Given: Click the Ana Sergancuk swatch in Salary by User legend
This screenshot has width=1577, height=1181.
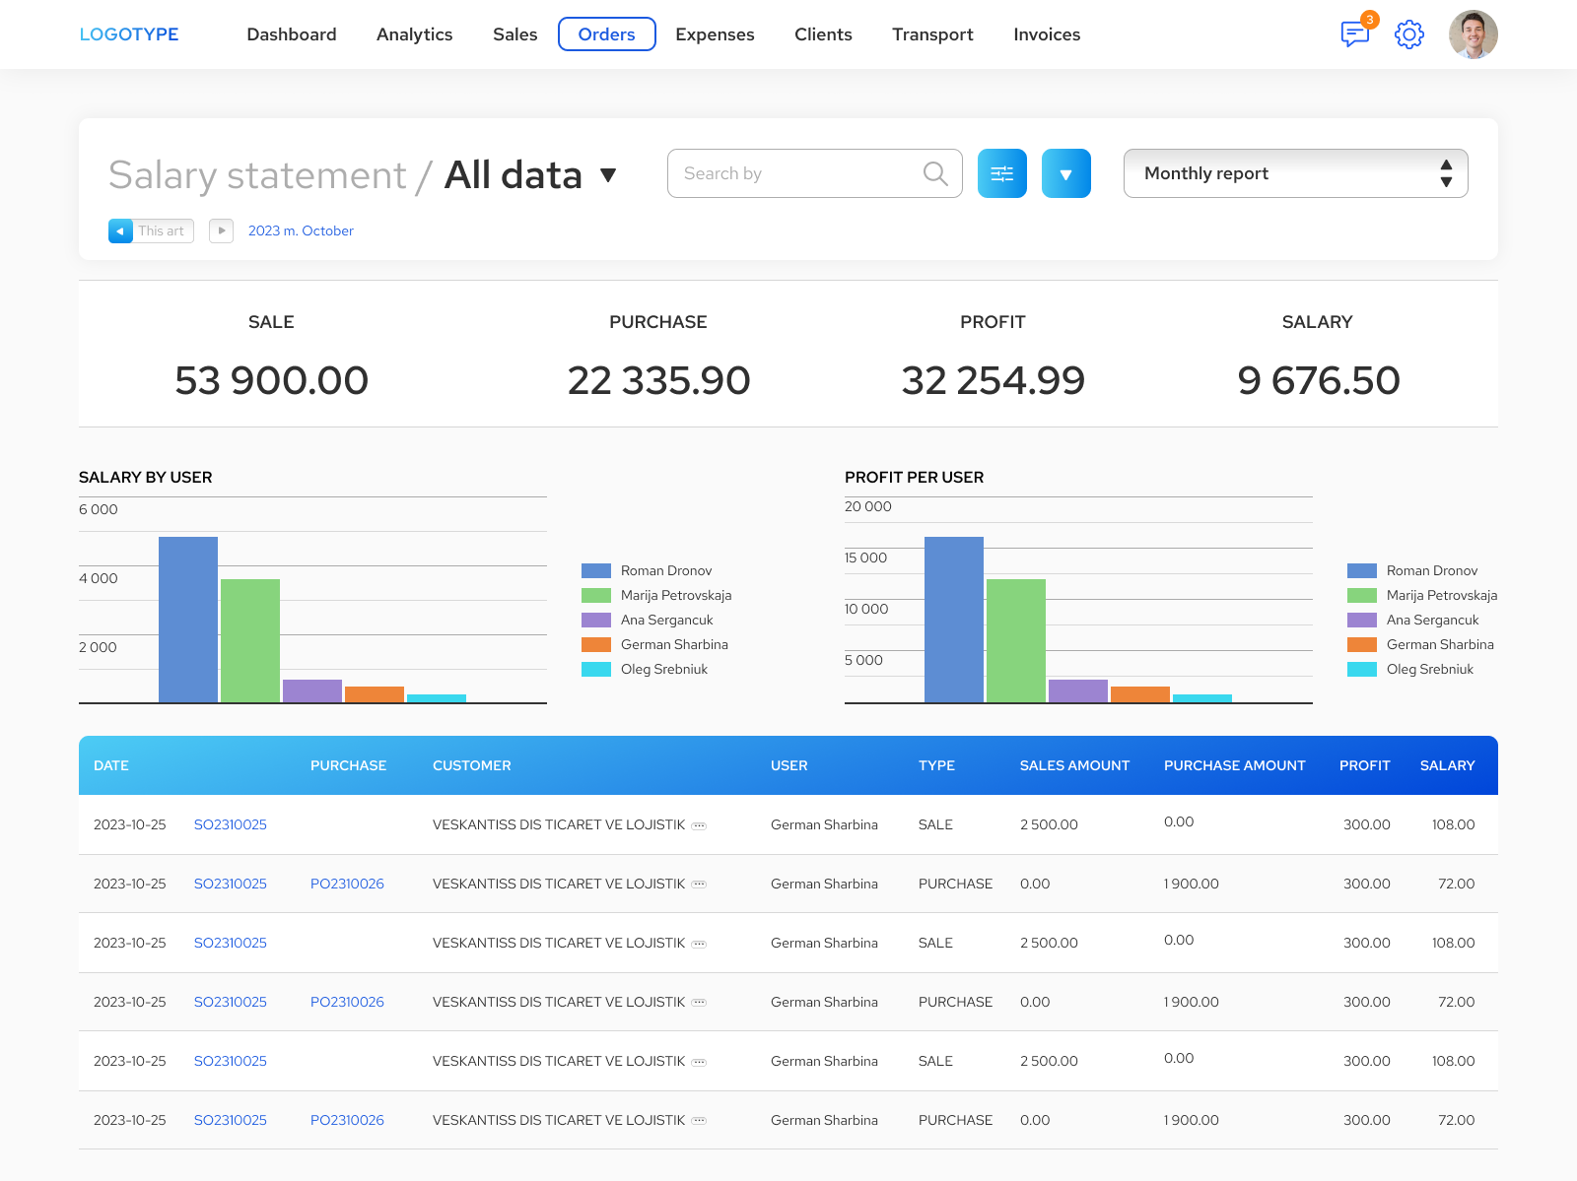Looking at the screenshot, I should [x=596, y=620].
